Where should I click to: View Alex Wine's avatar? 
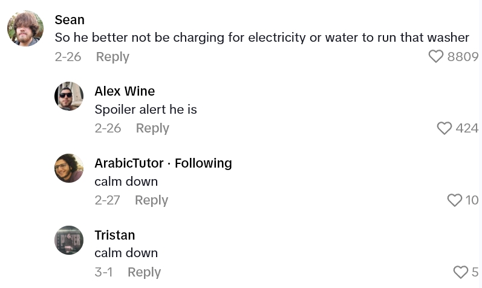[x=69, y=96]
